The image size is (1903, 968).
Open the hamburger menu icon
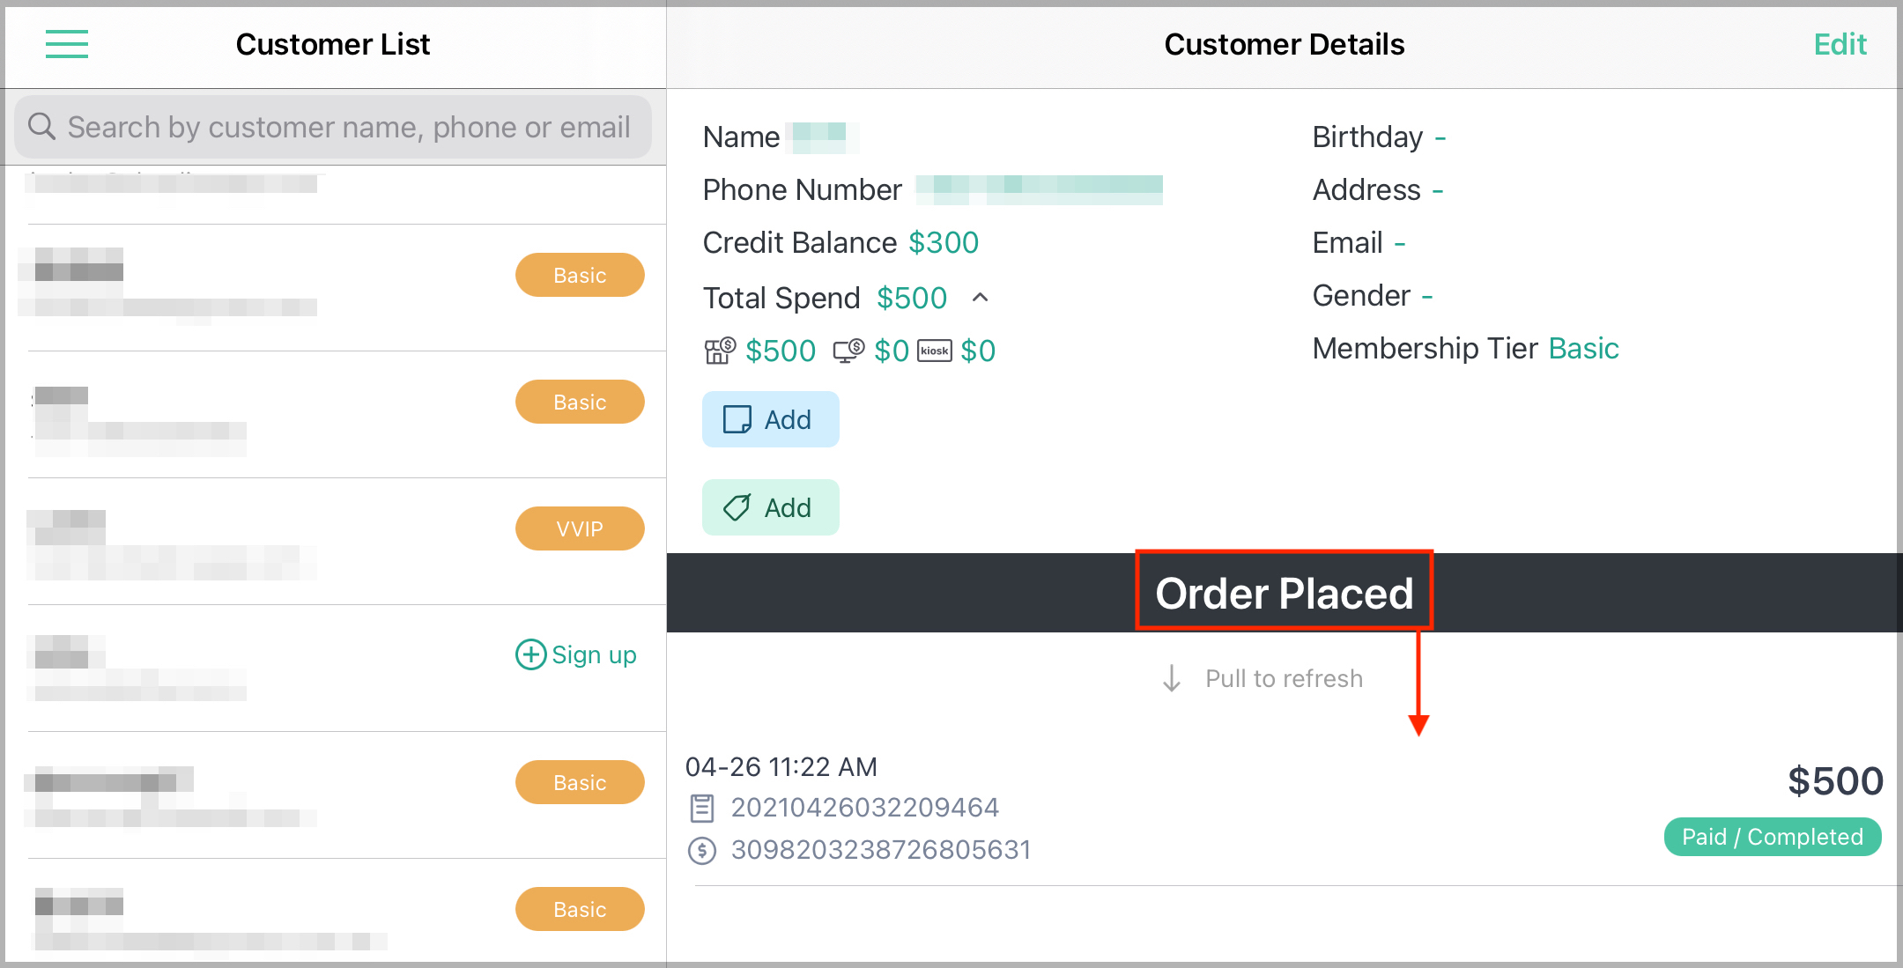[x=67, y=44]
